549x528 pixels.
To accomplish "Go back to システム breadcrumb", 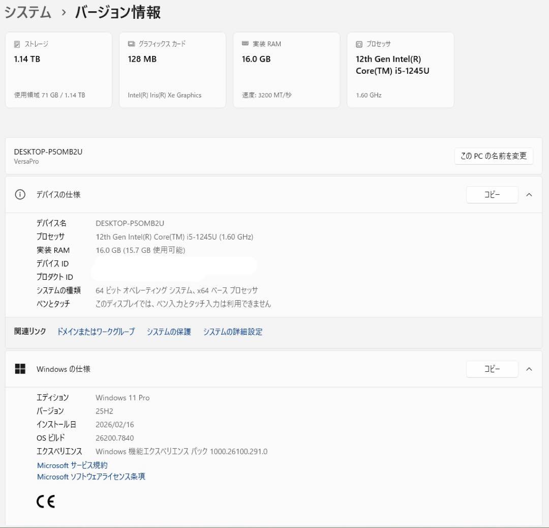I will pyautogui.click(x=28, y=12).
